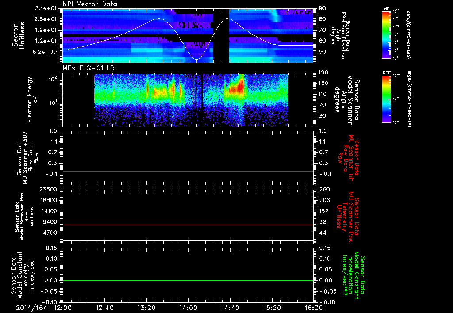The height and width of the screenshot is (313, 453).
Task: Click the "14100" scanner position tick
Action: [x=48, y=211]
